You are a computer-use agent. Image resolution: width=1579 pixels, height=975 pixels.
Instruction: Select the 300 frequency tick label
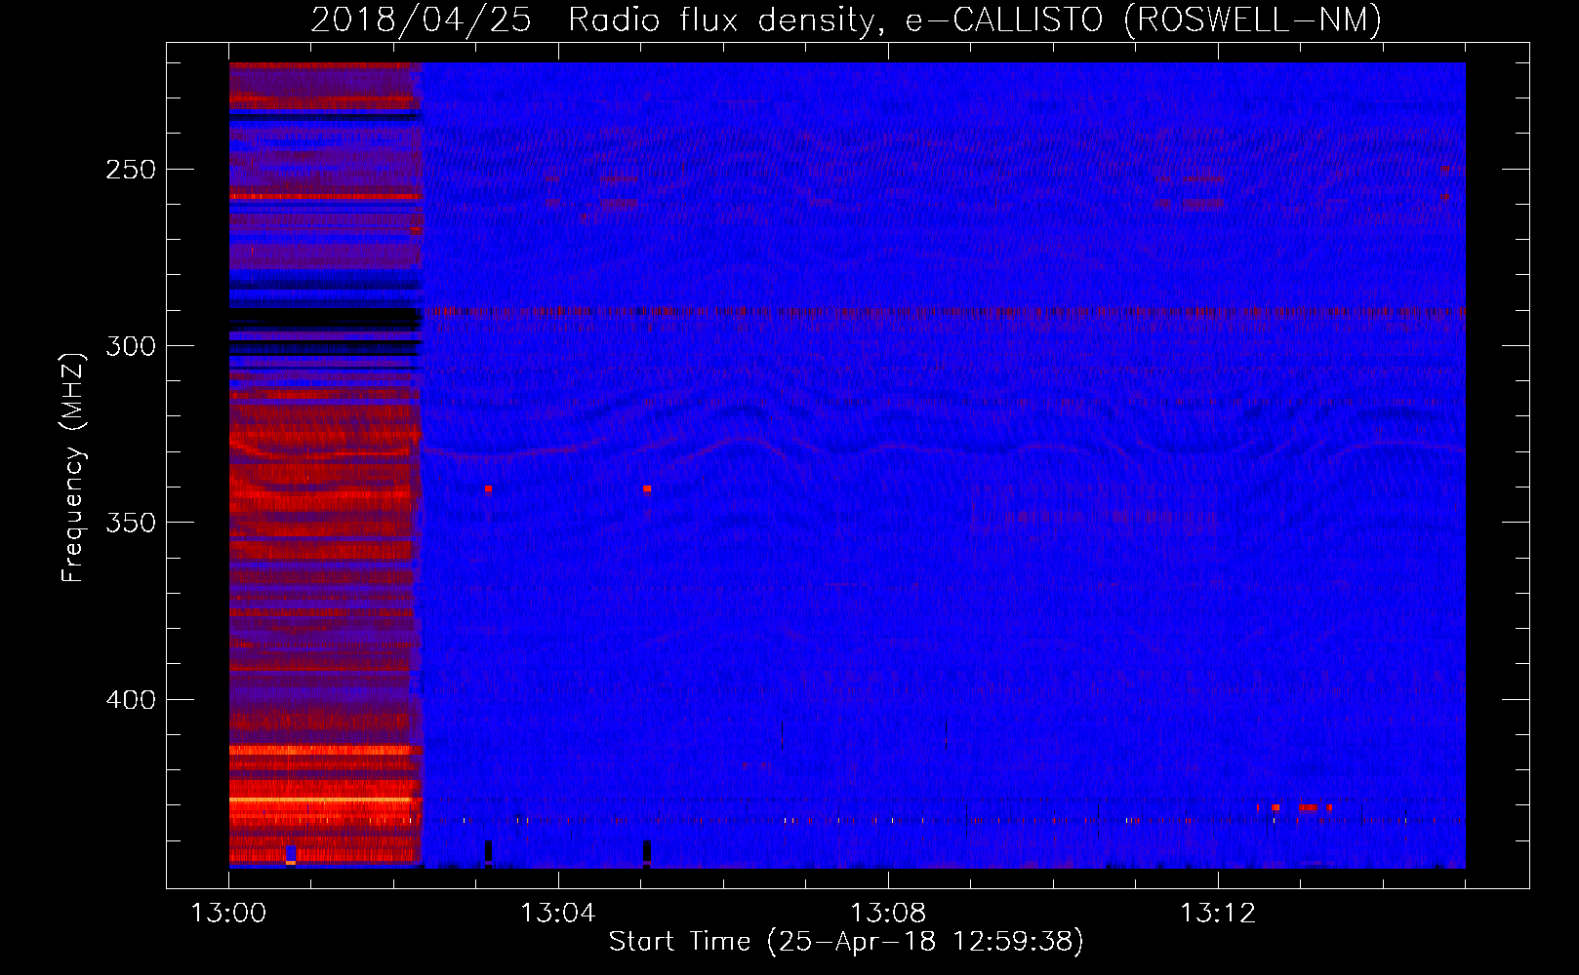point(131,346)
